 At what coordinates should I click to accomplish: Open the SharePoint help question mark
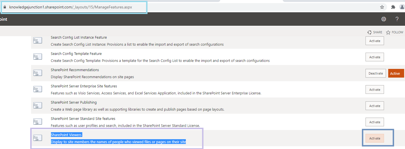(x=397, y=19)
